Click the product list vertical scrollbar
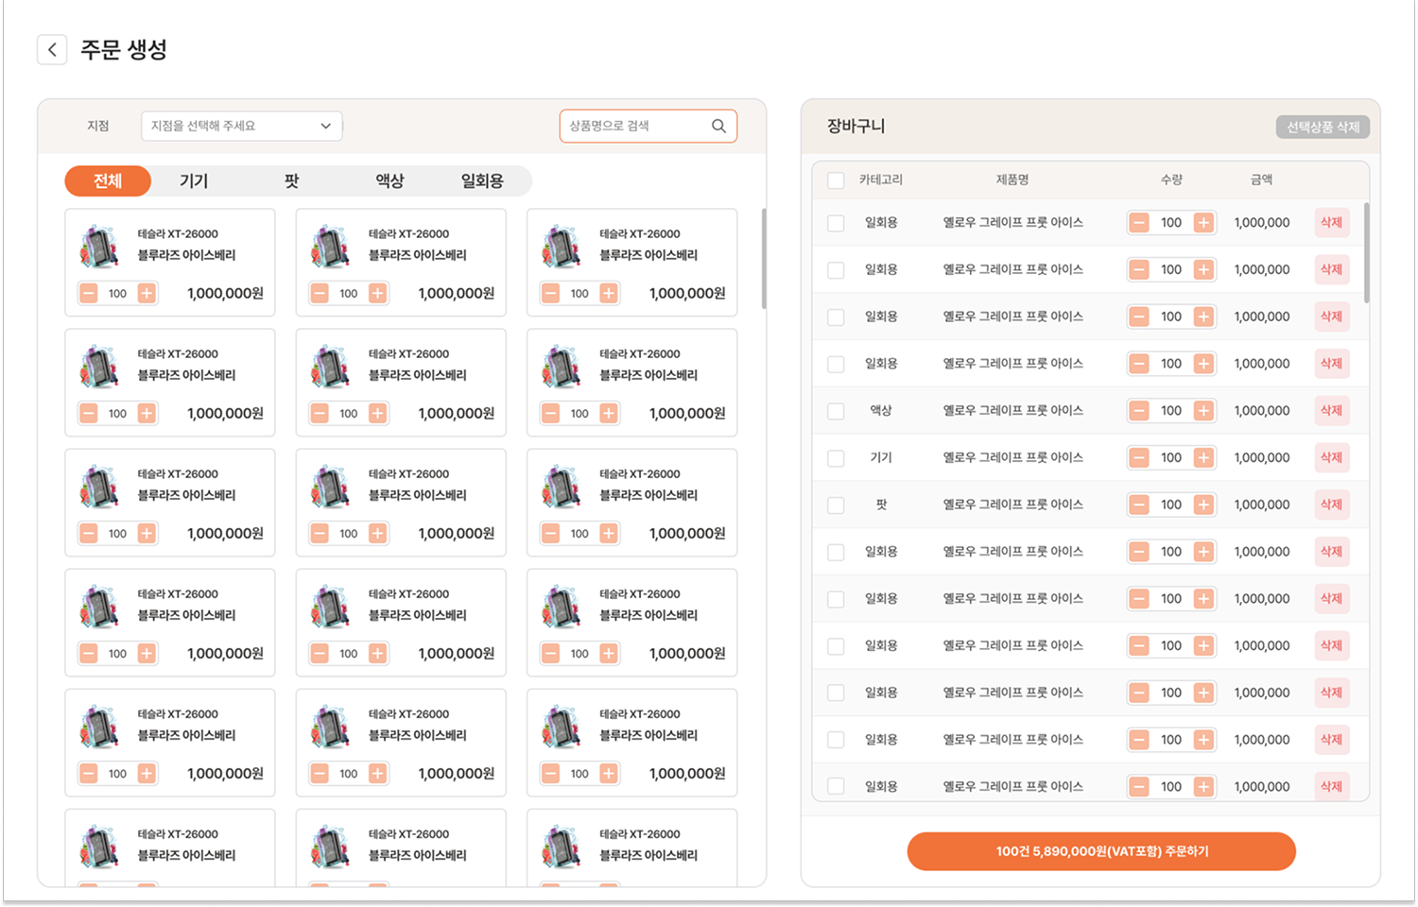Viewport: 1418px width, 907px height. [x=763, y=259]
